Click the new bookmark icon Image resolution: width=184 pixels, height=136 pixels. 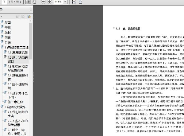(23, 16)
